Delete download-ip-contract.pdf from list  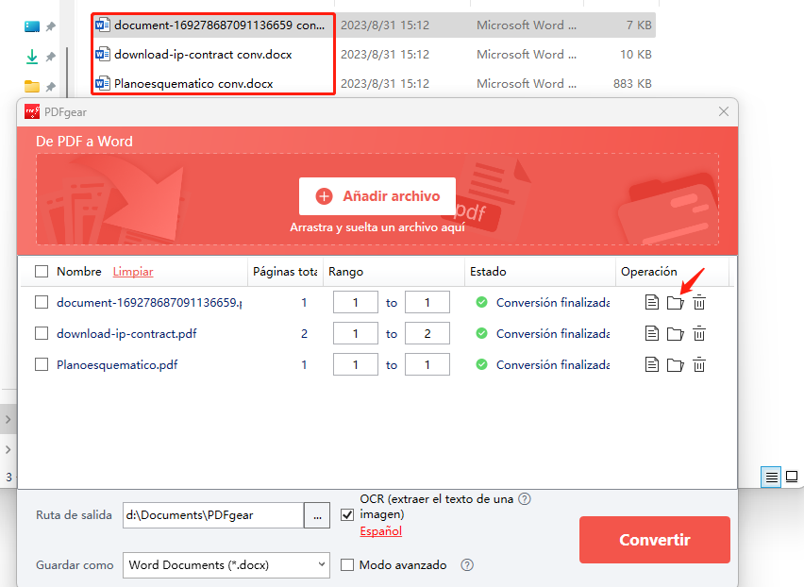tap(699, 333)
